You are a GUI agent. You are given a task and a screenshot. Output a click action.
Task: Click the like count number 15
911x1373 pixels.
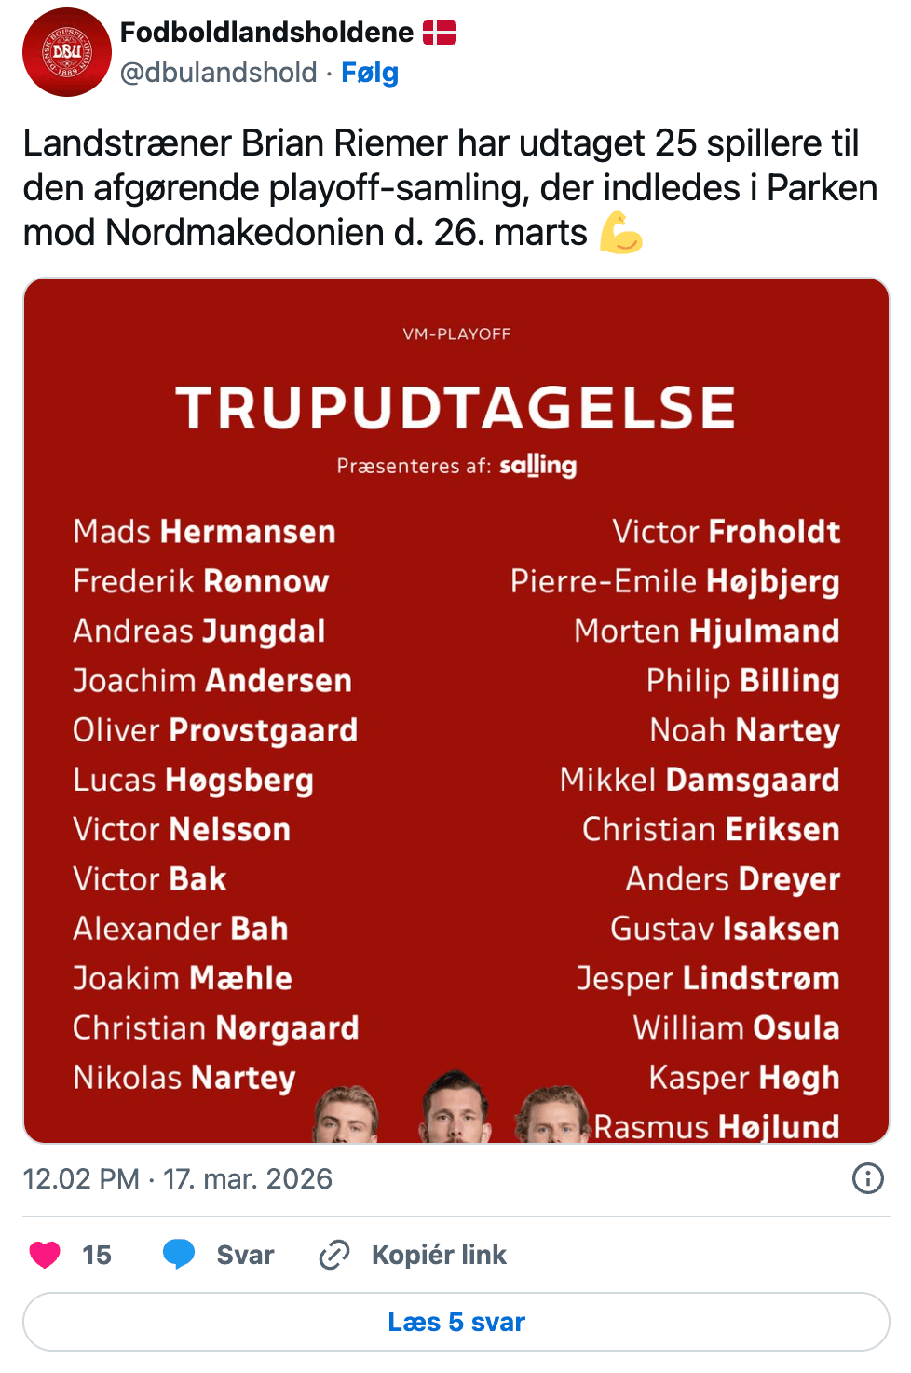coord(97,1255)
